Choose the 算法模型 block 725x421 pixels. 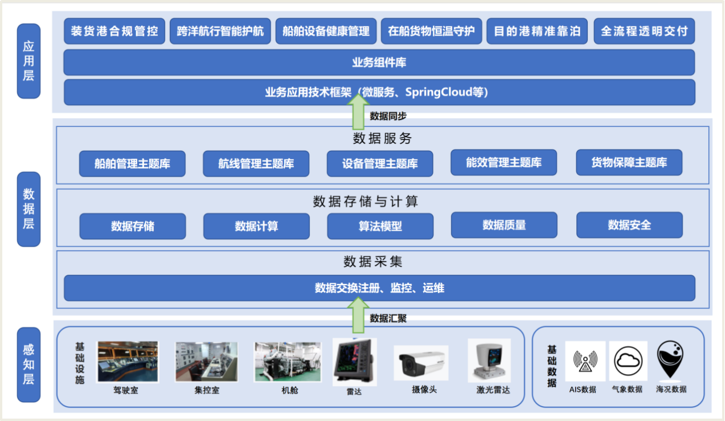380,226
